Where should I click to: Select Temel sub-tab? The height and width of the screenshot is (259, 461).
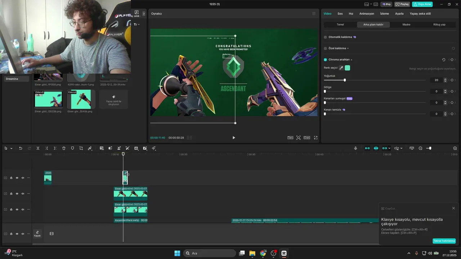[x=340, y=24]
